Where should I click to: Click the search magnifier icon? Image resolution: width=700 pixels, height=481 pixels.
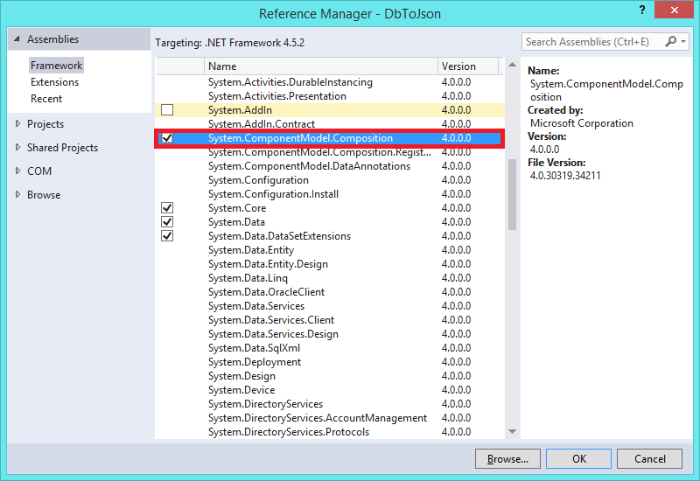coord(671,41)
